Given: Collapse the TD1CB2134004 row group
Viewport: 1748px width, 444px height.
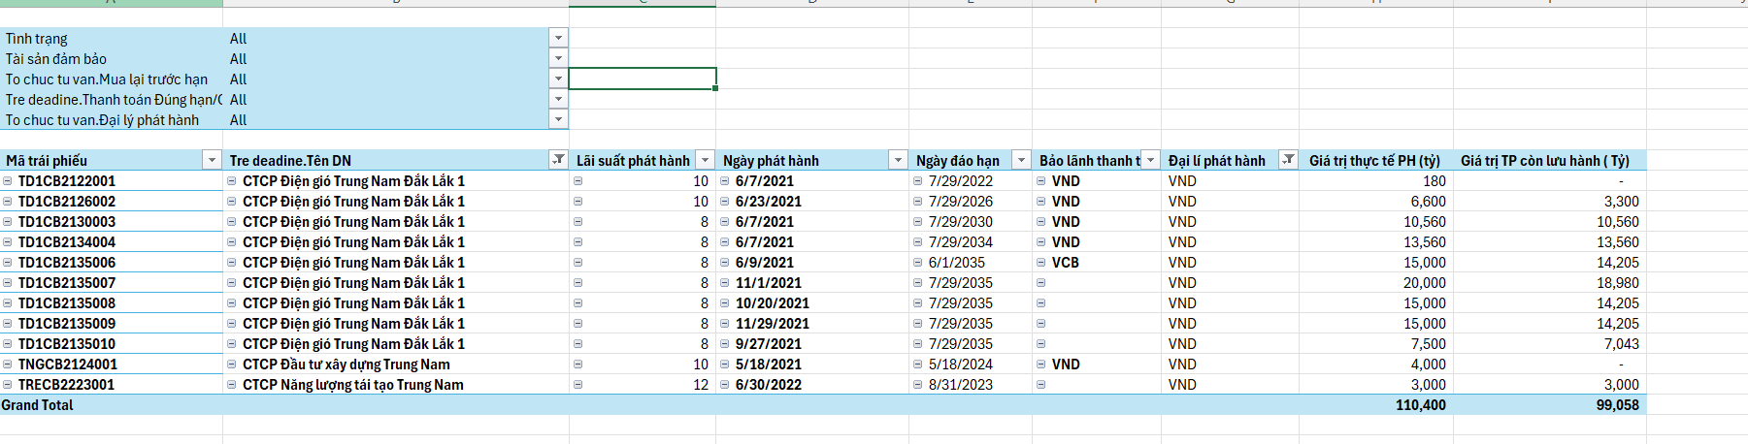Looking at the screenshot, I should click(x=8, y=242).
